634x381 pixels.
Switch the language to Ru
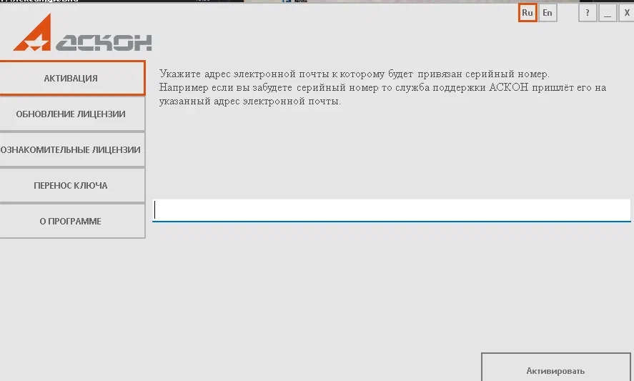click(x=527, y=13)
